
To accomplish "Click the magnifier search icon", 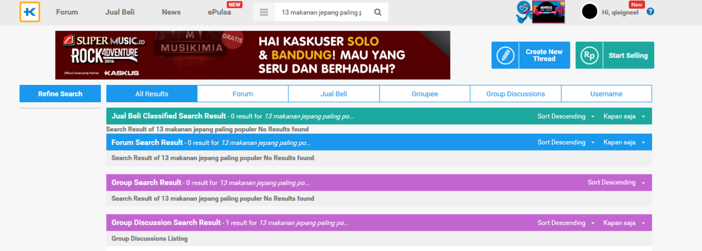I will [x=378, y=12].
